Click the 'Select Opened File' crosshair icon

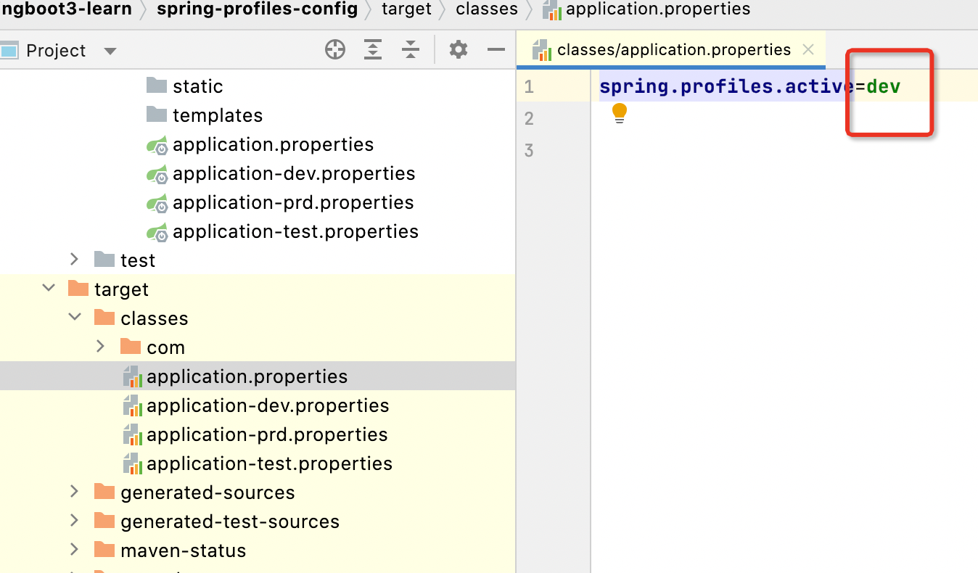334,50
